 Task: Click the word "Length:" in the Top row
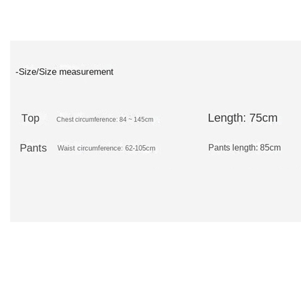click(227, 118)
